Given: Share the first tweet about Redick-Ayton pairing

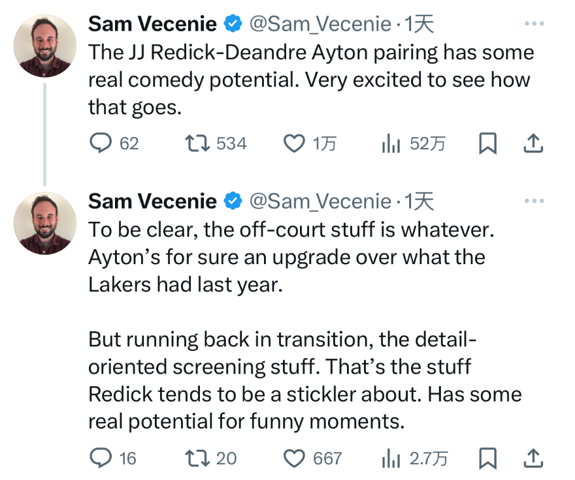Looking at the screenshot, I should pyautogui.click(x=534, y=143).
